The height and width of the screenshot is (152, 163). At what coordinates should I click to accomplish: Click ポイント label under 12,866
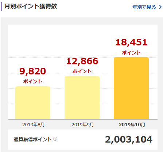tap(82, 71)
